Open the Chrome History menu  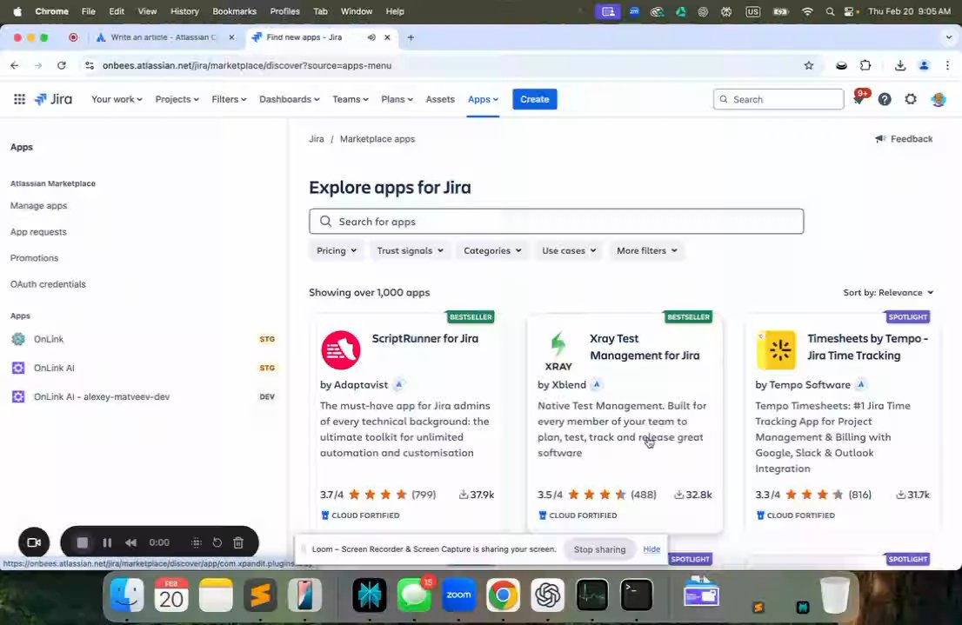coord(184,11)
